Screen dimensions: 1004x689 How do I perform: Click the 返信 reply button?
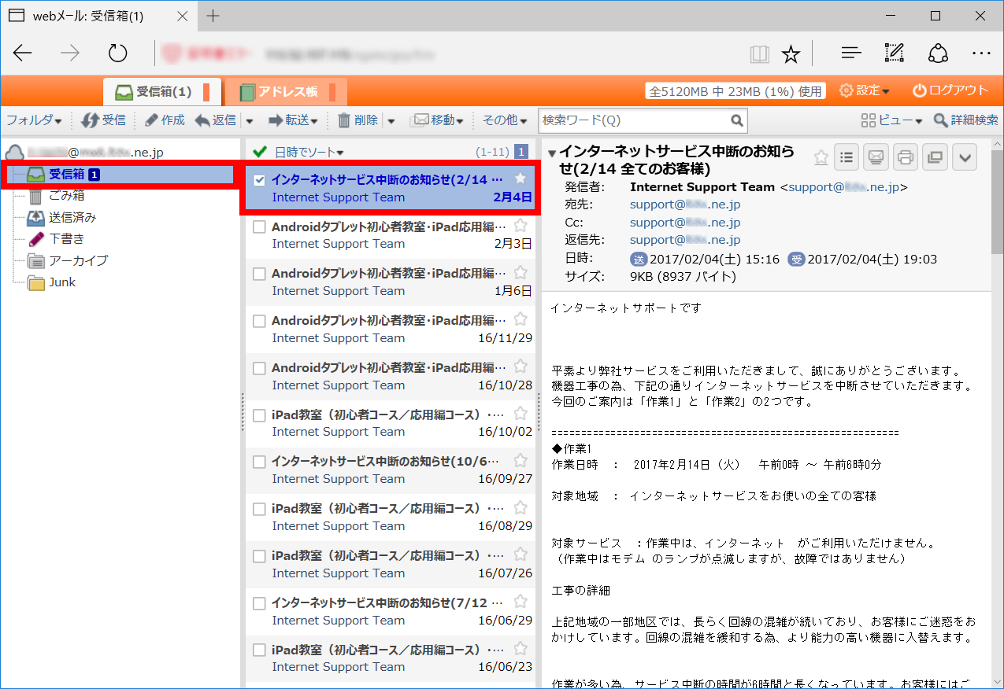coord(216,120)
